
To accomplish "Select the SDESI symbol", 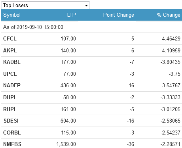I will [x=11, y=121].
